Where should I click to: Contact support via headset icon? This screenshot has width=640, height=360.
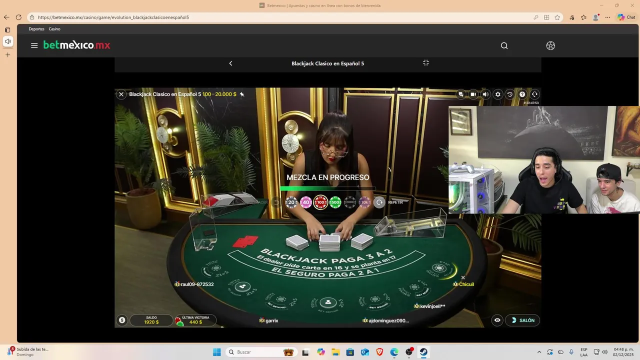point(534,94)
